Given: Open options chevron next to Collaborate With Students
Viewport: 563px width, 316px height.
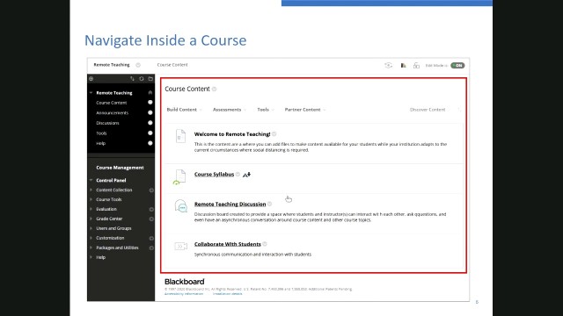Looking at the screenshot, I should 265,244.
